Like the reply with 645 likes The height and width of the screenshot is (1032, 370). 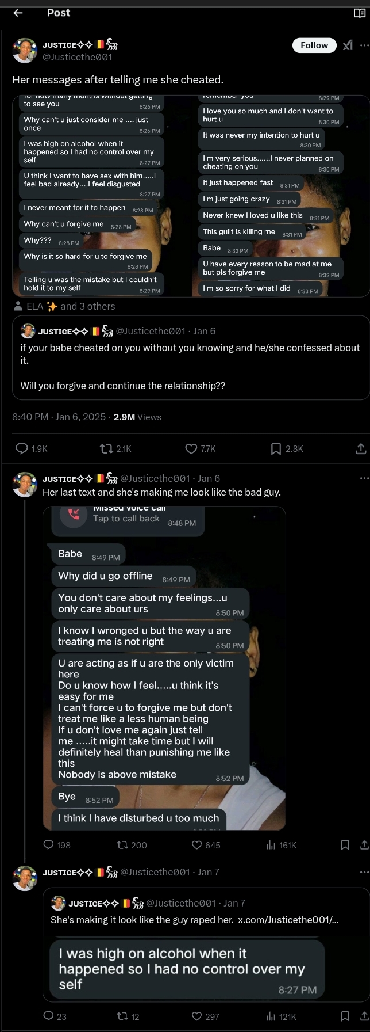[x=197, y=845]
